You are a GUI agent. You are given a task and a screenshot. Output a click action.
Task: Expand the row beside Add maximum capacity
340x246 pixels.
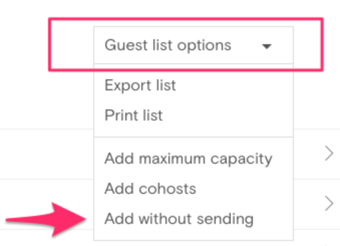(x=329, y=154)
